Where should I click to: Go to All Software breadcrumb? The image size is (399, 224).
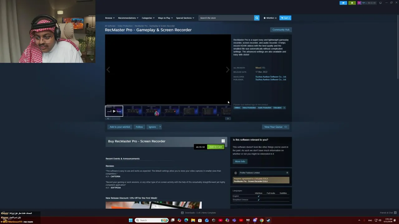[110, 26]
